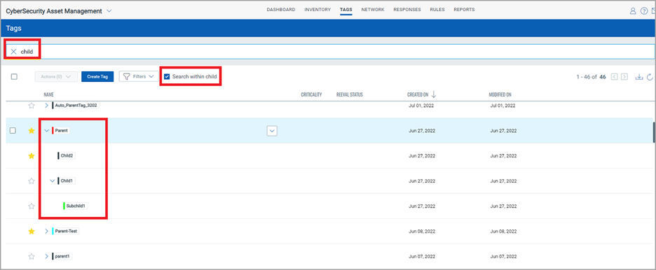
Task: Refresh the tags list
Action: point(650,77)
